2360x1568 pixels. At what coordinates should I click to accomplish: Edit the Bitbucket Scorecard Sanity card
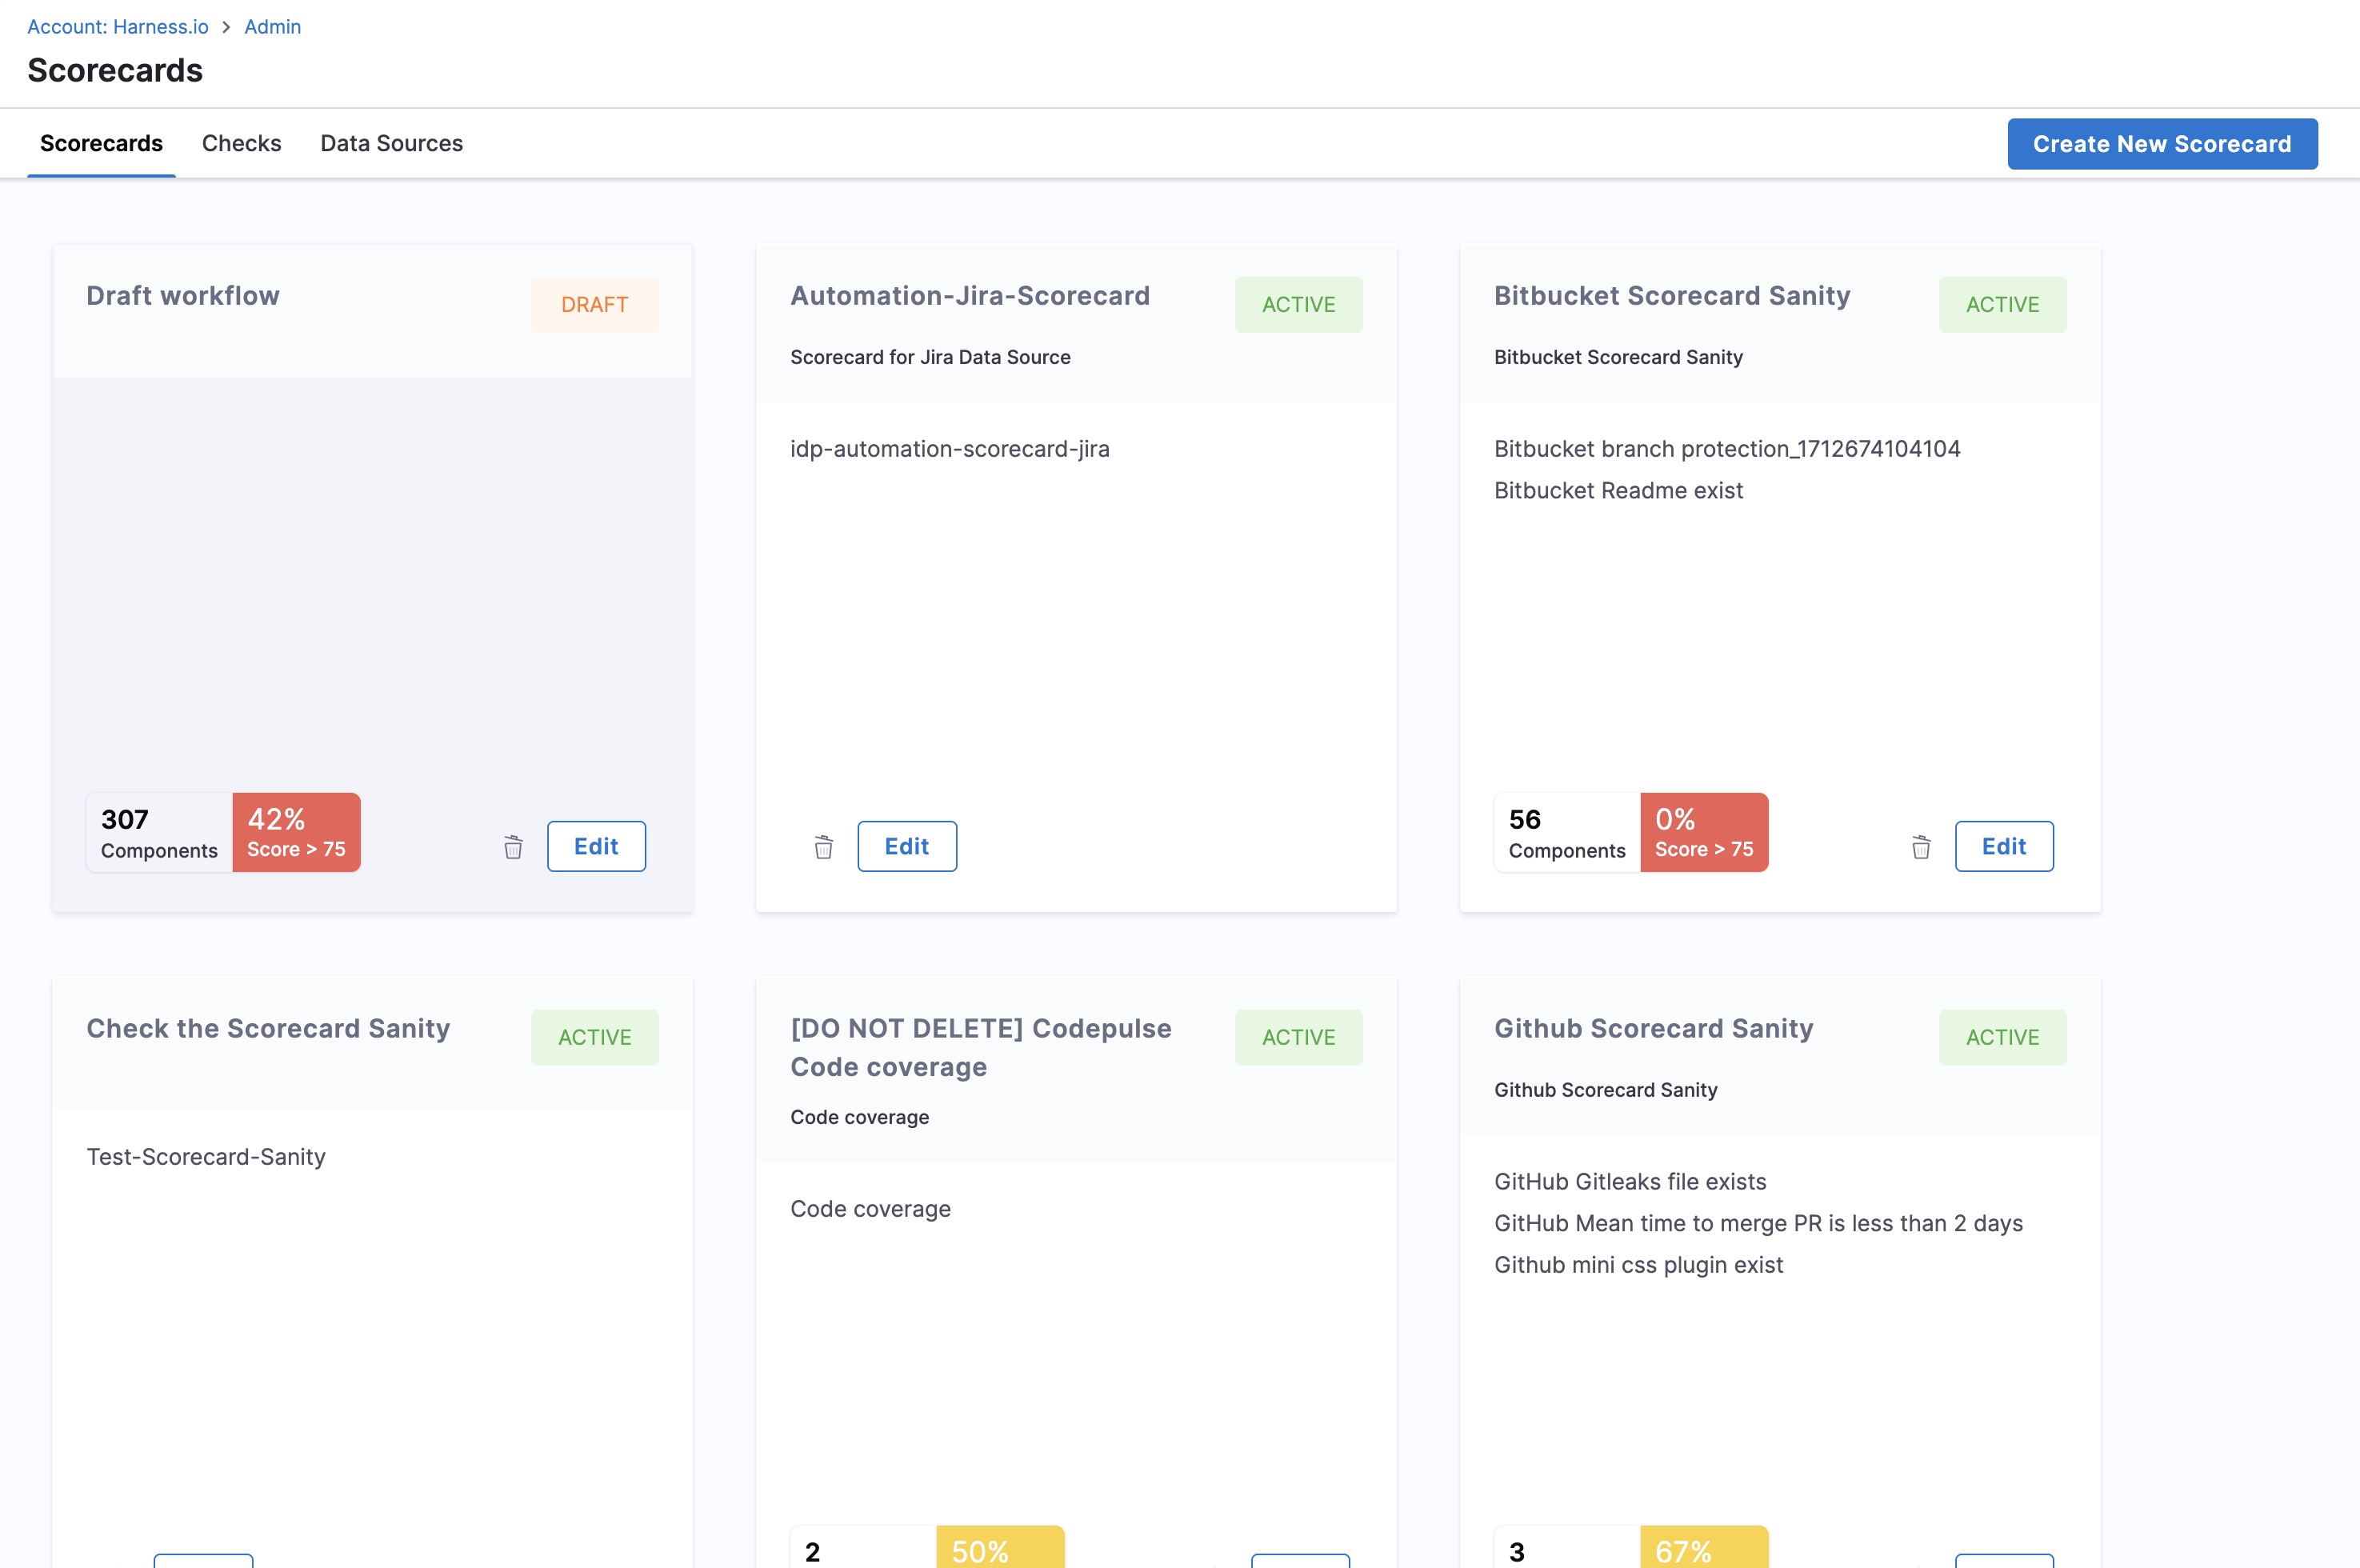[2003, 846]
